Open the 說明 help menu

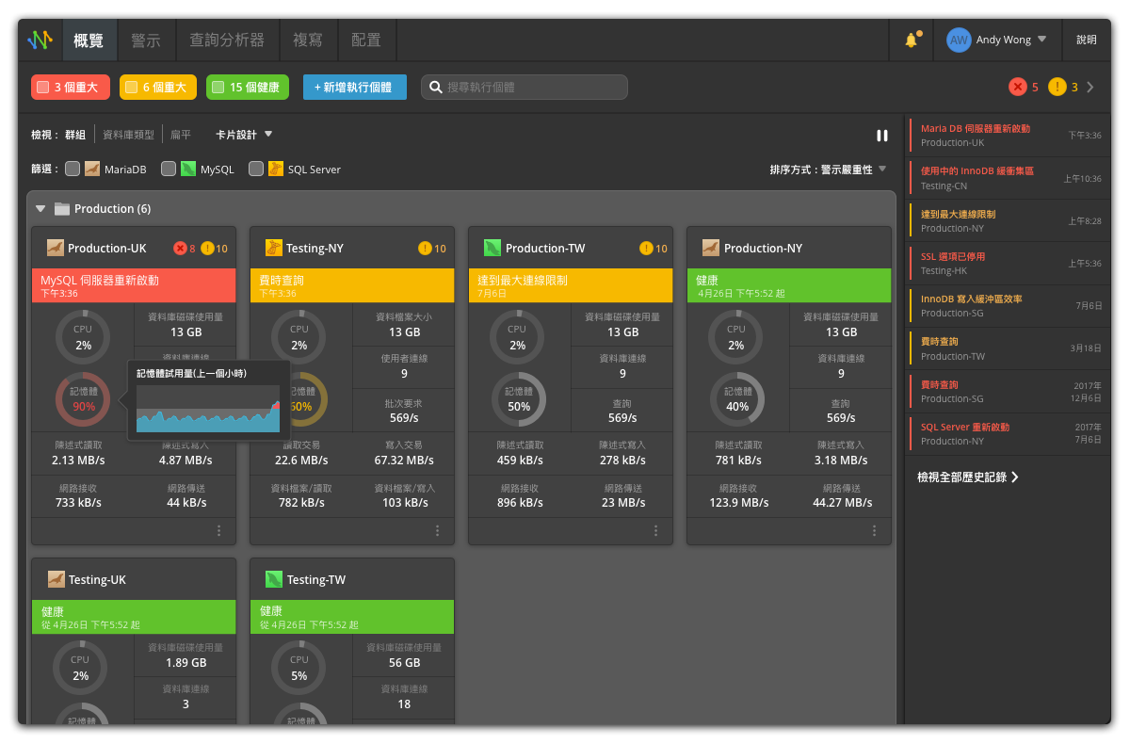1087,40
